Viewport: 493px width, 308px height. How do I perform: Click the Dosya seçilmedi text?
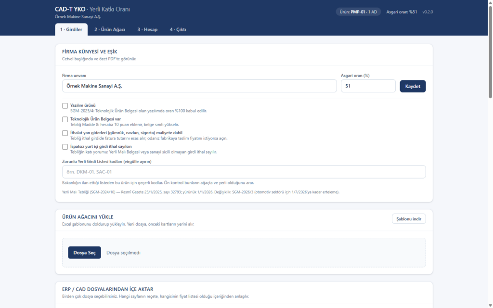pos(123,253)
